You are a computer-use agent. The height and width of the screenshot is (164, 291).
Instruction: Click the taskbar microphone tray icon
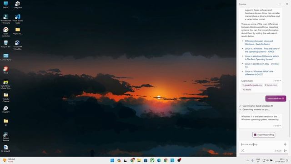[x=252, y=160]
